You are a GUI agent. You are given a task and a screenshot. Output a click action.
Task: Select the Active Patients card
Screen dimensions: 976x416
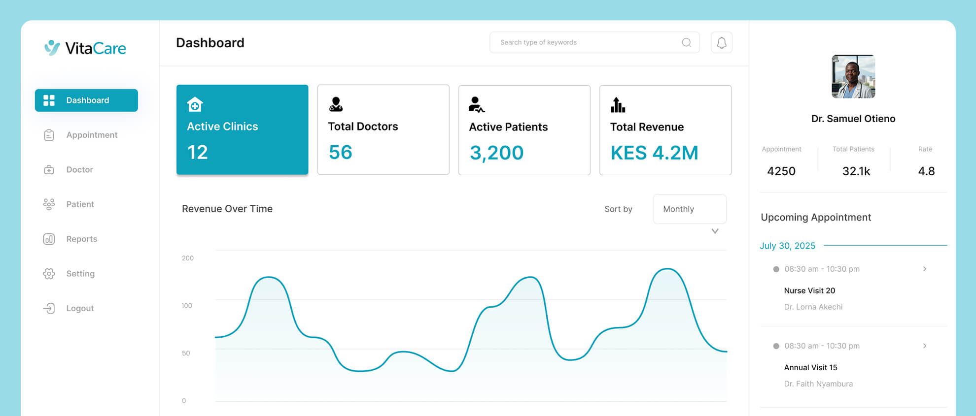[524, 130]
